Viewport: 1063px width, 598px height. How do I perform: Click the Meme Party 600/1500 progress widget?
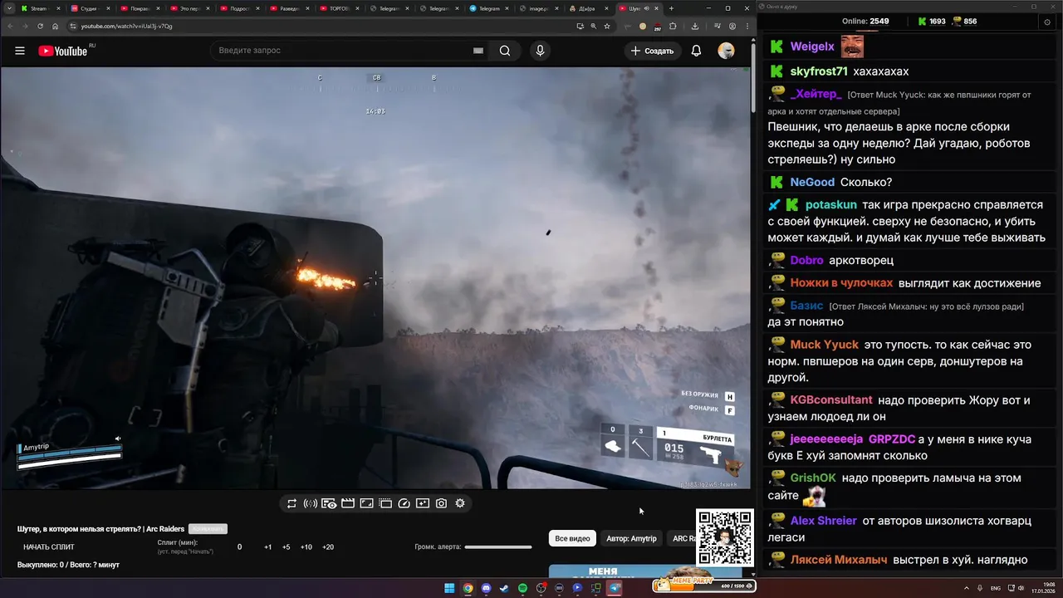703,585
